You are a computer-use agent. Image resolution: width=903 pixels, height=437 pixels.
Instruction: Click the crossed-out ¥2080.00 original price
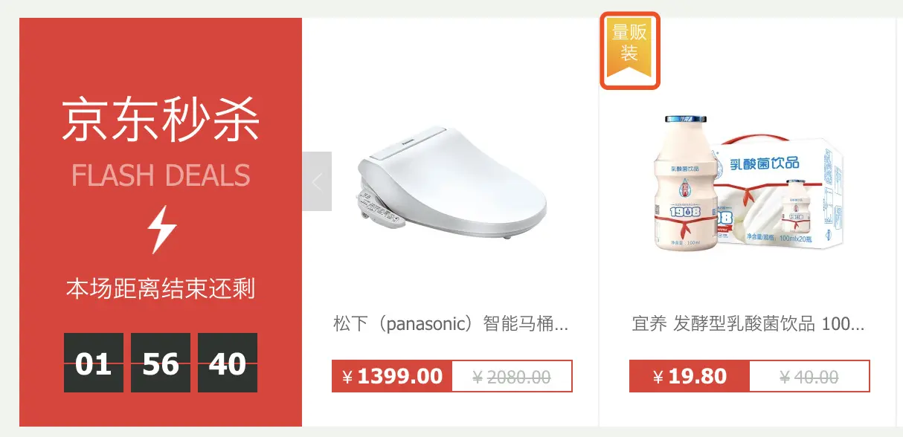(x=512, y=377)
